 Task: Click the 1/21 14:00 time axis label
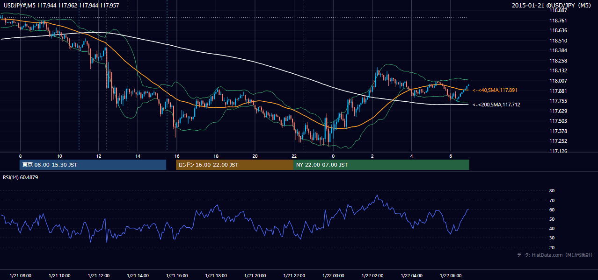(x=138, y=276)
